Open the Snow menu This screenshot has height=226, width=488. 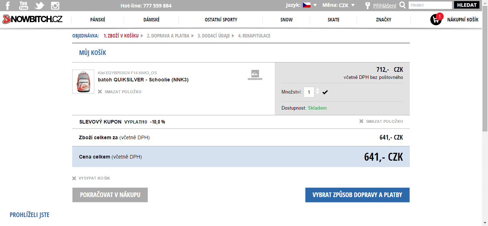(287, 20)
